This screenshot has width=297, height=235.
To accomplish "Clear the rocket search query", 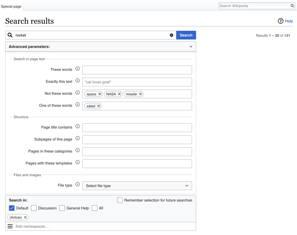I will point(171,35).
